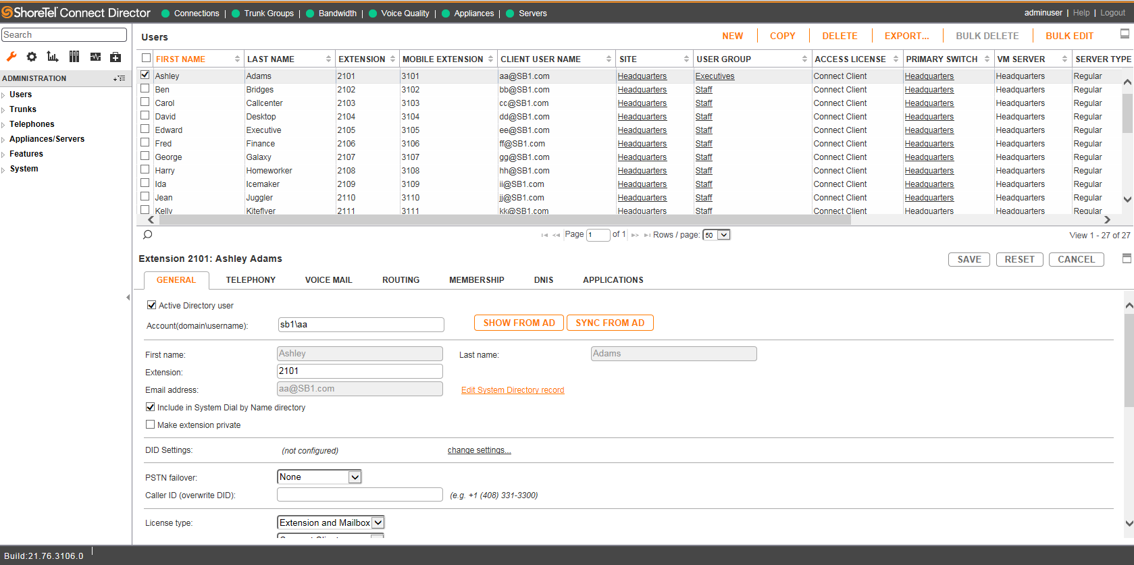
Task: Check the row checkbox for Ben Bridges
Action: pos(145,88)
